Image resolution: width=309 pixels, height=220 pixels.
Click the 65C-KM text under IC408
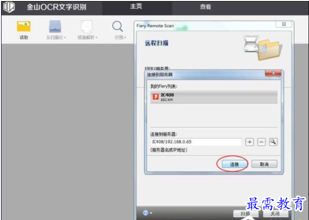tap(167, 100)
